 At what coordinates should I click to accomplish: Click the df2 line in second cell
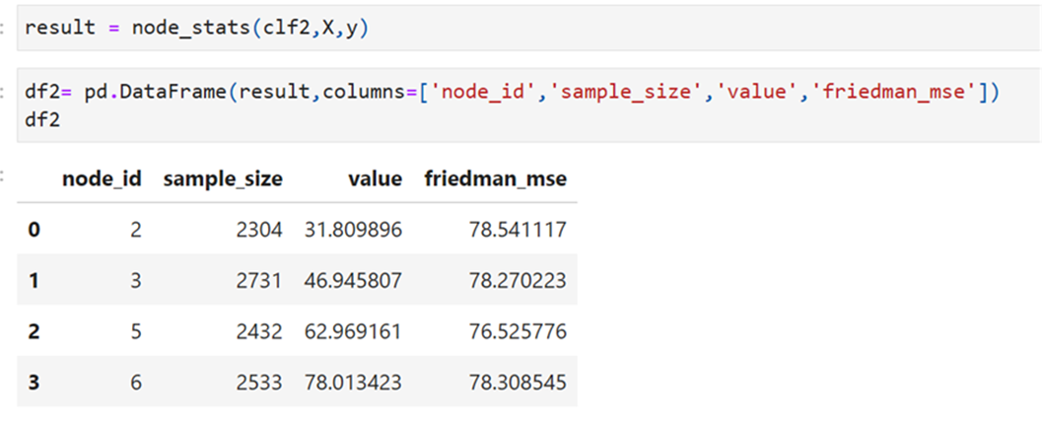click(41, 114)
